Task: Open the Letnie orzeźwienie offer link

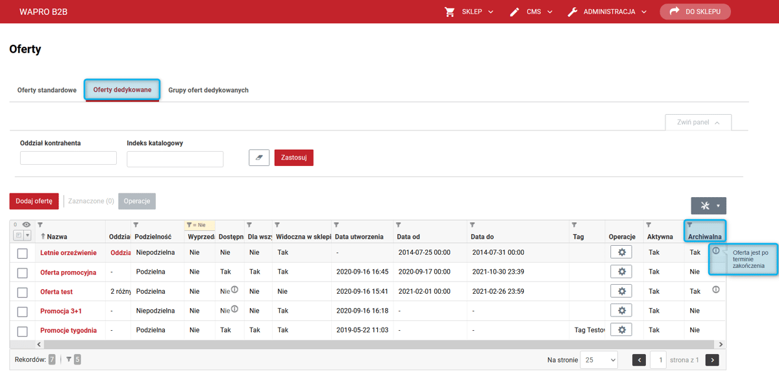Action: coord(68,253)
